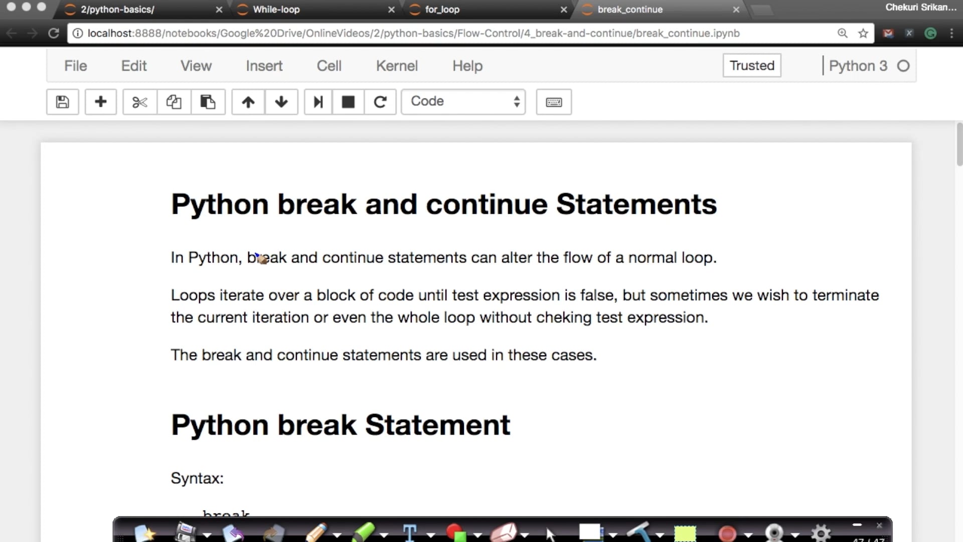963x542 pixels.
Task: Restart kernel with the circular arrow
Action: (x=380, y=102)
